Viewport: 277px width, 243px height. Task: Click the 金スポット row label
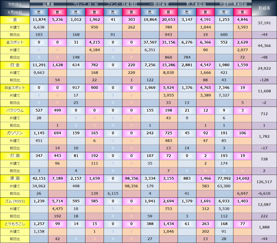point(15,42)
